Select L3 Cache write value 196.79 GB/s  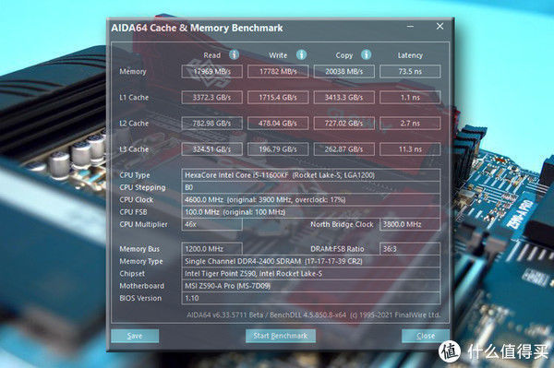tap(278, 149)
